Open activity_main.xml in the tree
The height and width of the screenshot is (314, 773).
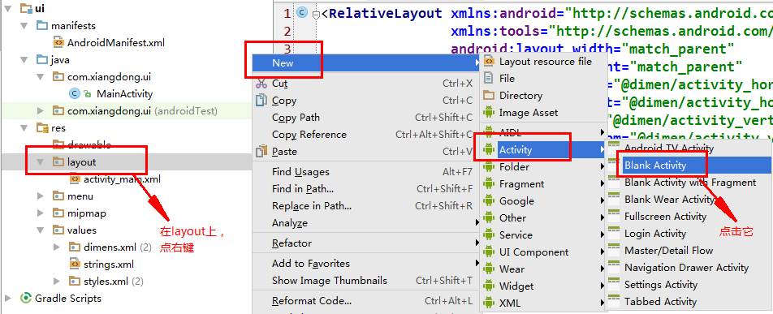coord(122,179)
